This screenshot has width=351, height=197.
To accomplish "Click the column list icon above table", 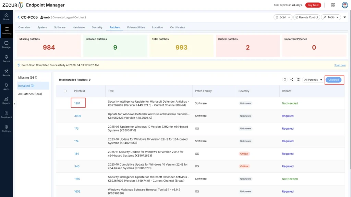I will [298, 80].
